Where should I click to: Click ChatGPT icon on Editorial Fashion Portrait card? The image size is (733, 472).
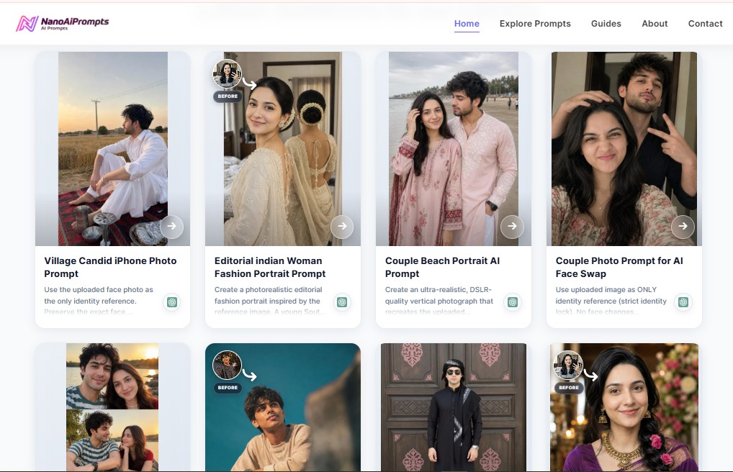pos(342,302)
